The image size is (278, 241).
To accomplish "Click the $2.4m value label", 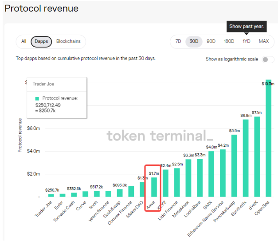I will pos(166,165).
